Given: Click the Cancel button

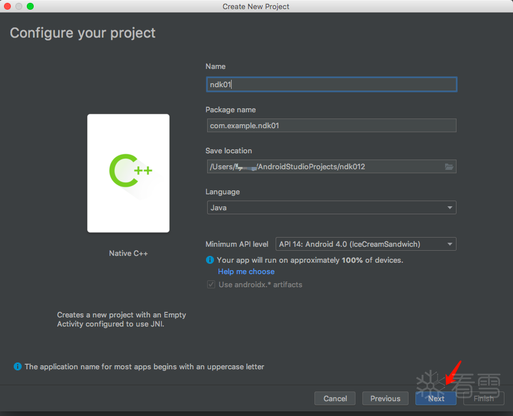Looking at the screenshot, I should coord(335,398).
